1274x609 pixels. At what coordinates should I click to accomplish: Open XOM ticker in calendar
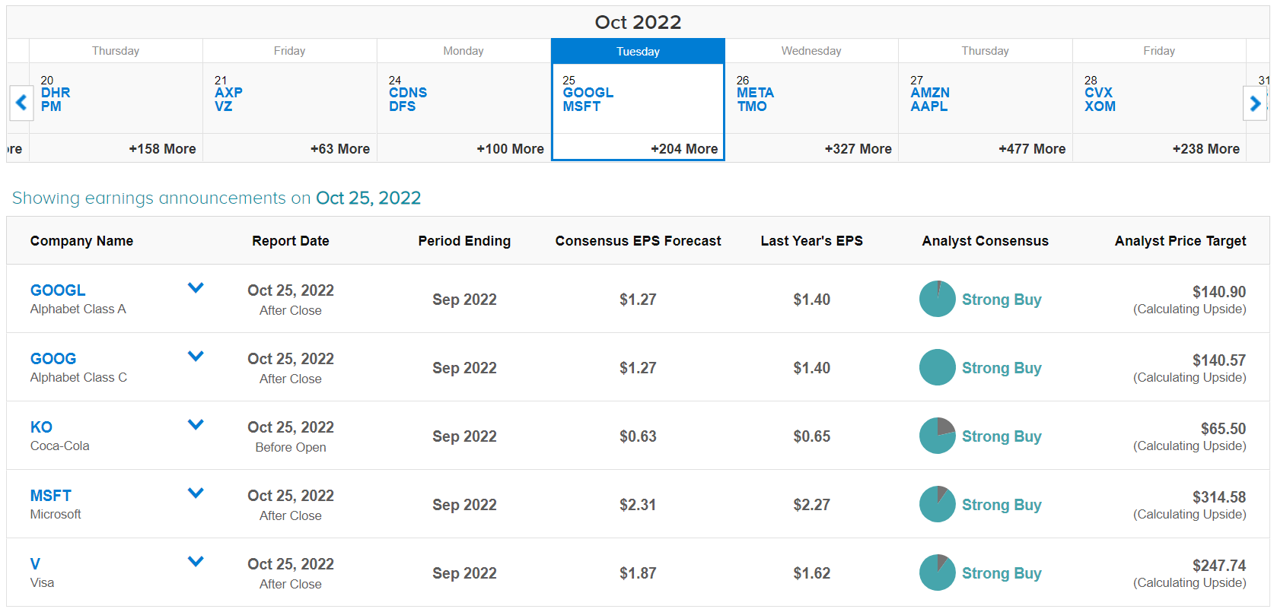tap(1100, 106)
